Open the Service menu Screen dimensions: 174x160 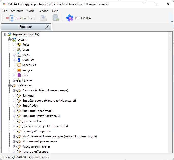click(x=43, y=11)
